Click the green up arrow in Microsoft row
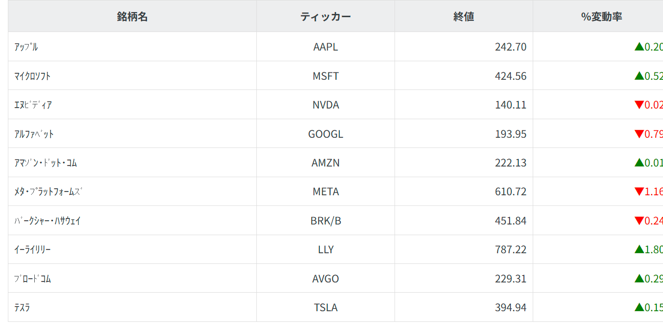 click(639, 76)
